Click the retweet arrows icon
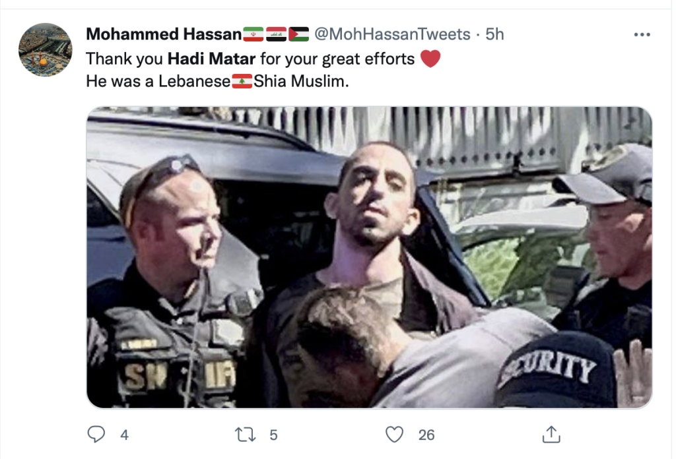Viewport: 676px width, 459px height. point(246,435)
